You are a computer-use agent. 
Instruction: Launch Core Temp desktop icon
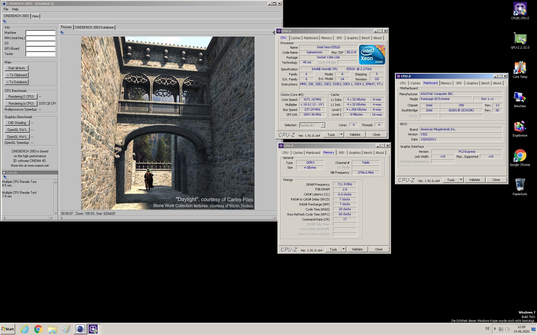click(x=520, y=70)
